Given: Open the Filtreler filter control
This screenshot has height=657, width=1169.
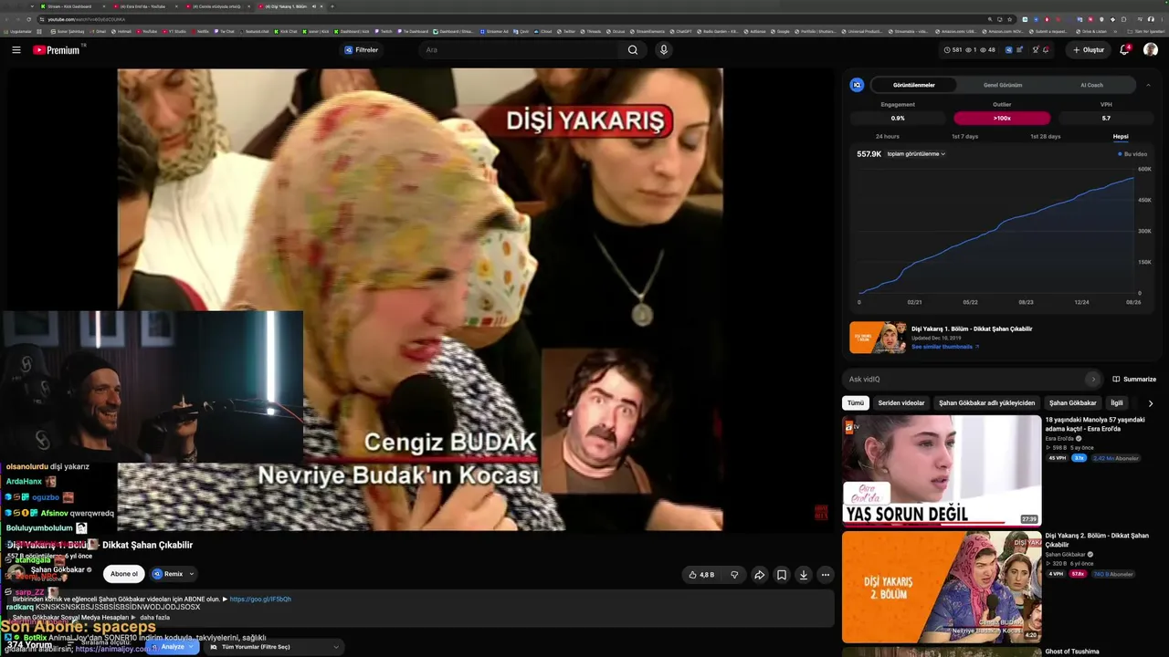Looking at the screenshot, I should 362,50.
